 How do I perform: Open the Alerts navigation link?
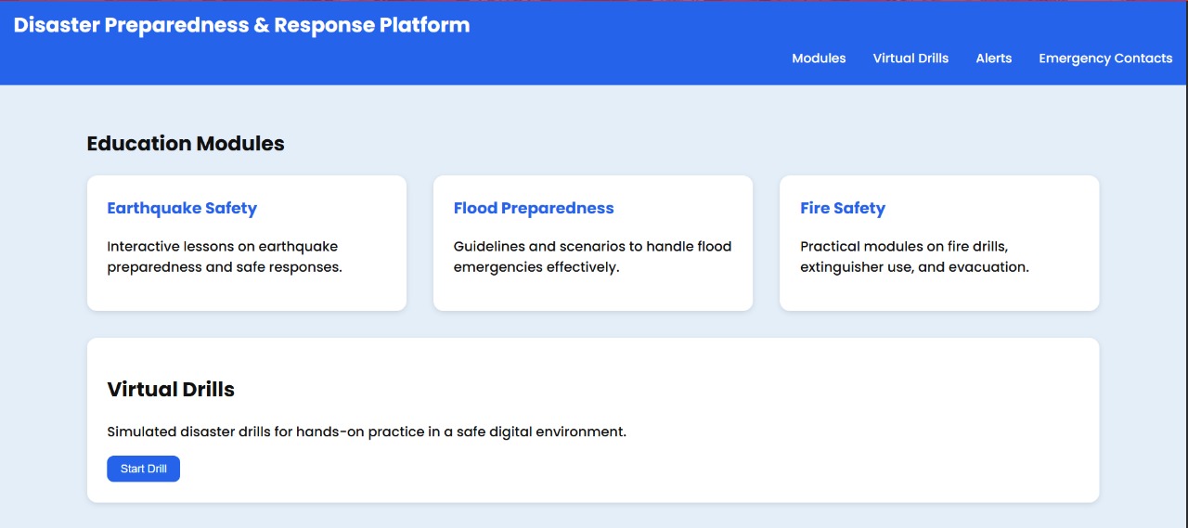(993, 58)
